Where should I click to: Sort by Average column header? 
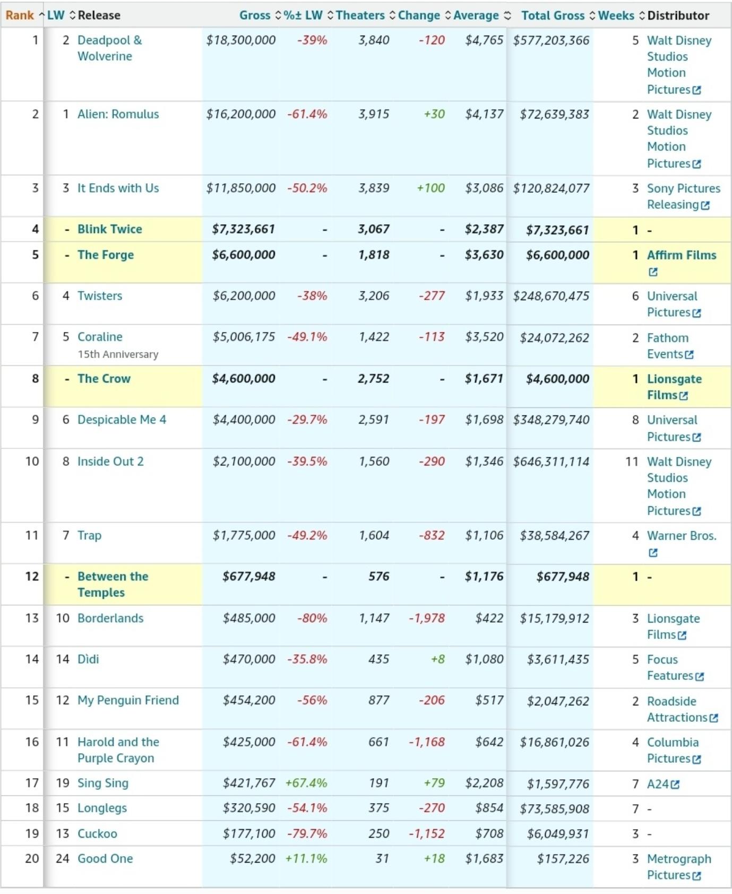(481, 15)
